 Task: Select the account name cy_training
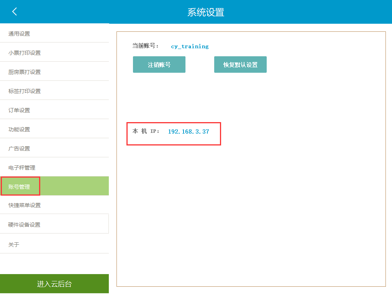coord(190,46)
